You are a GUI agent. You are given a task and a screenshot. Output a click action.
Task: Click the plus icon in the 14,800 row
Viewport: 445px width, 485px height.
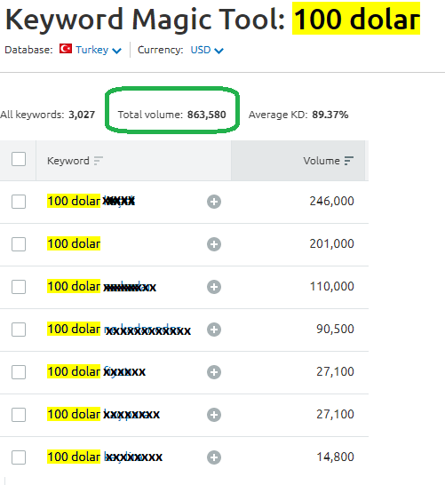(x=214, y=457)
